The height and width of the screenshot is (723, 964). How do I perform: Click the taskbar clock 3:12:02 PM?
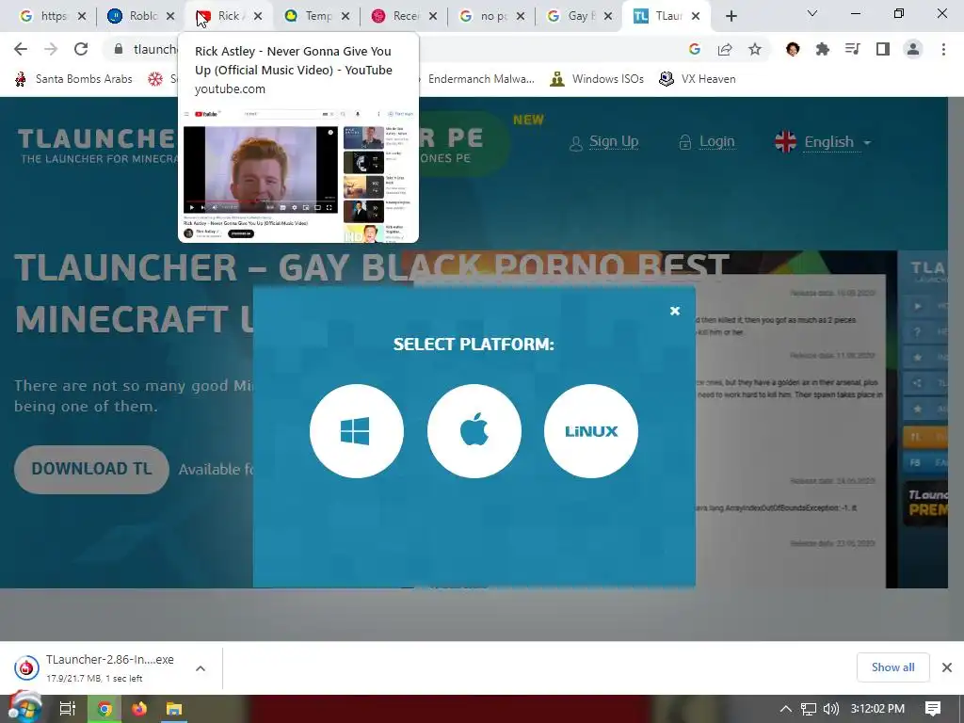coord(877,709)
